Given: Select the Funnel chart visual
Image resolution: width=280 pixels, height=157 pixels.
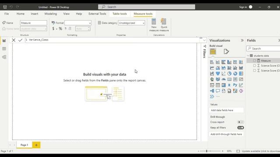Looking at the screenshot, I should tap(218, 74).
